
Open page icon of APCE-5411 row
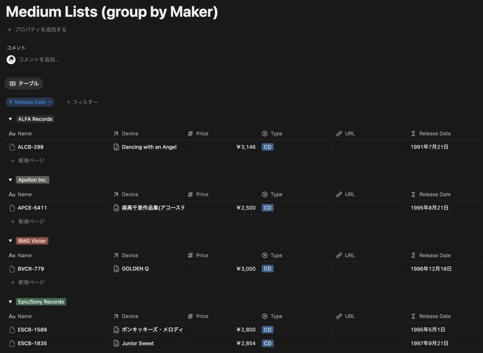click(12, 208)
